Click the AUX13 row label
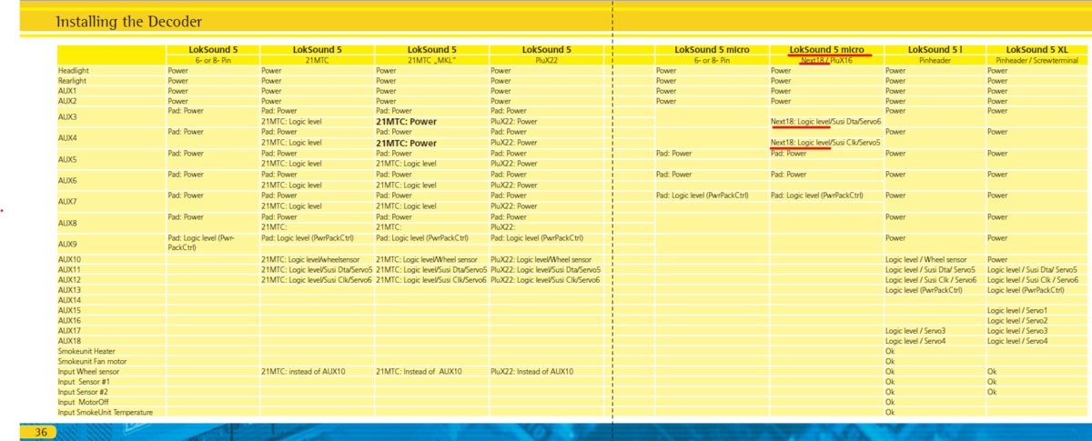This screenshot has height=441, width=1092. click(x=70, y=289)
